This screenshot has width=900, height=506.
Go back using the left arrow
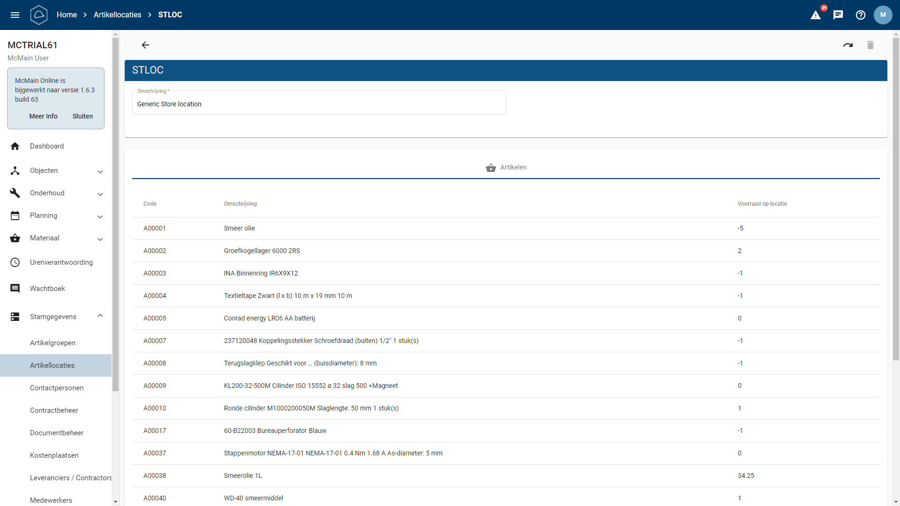tap(145, 45)
